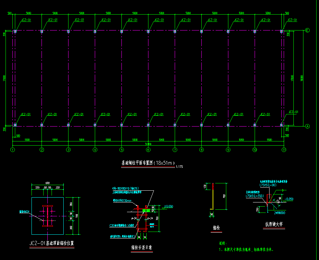
Task: Click grid axis bubble 5
Action: pyautogui.click(x=122, y=150)
